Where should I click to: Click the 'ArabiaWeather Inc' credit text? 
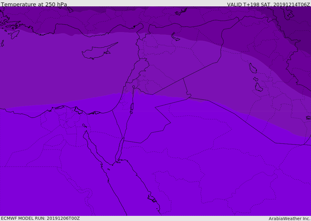(x=289, y=219)
